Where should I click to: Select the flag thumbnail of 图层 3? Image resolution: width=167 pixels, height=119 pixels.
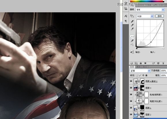point(136,88)
